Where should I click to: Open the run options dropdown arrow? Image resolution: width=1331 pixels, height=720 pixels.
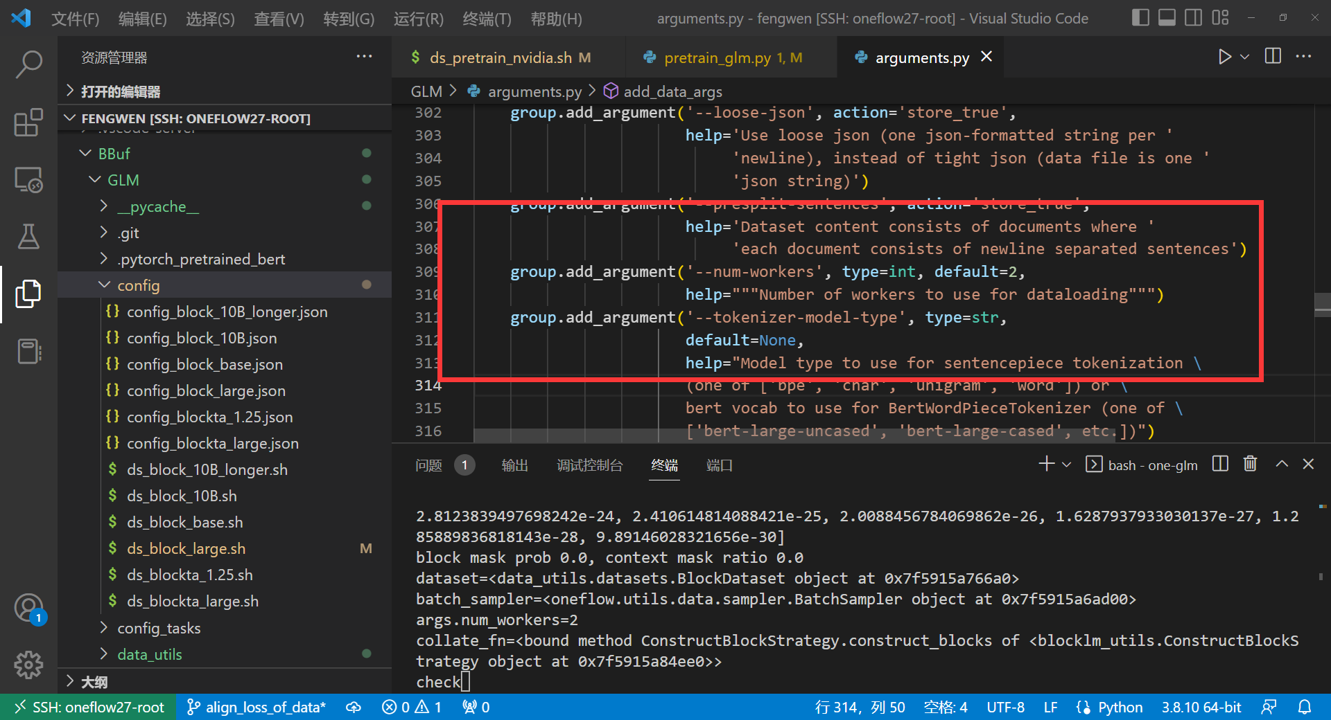point(1243,57)
